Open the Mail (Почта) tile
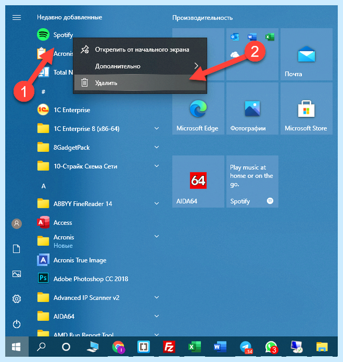Image resolution: width=343 pixels, height=362 pixels. tap(306, 54)
